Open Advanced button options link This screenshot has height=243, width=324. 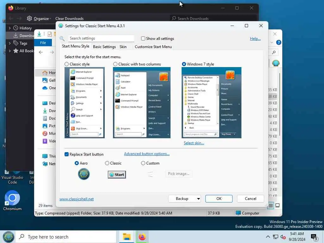[x=147, y=154]
